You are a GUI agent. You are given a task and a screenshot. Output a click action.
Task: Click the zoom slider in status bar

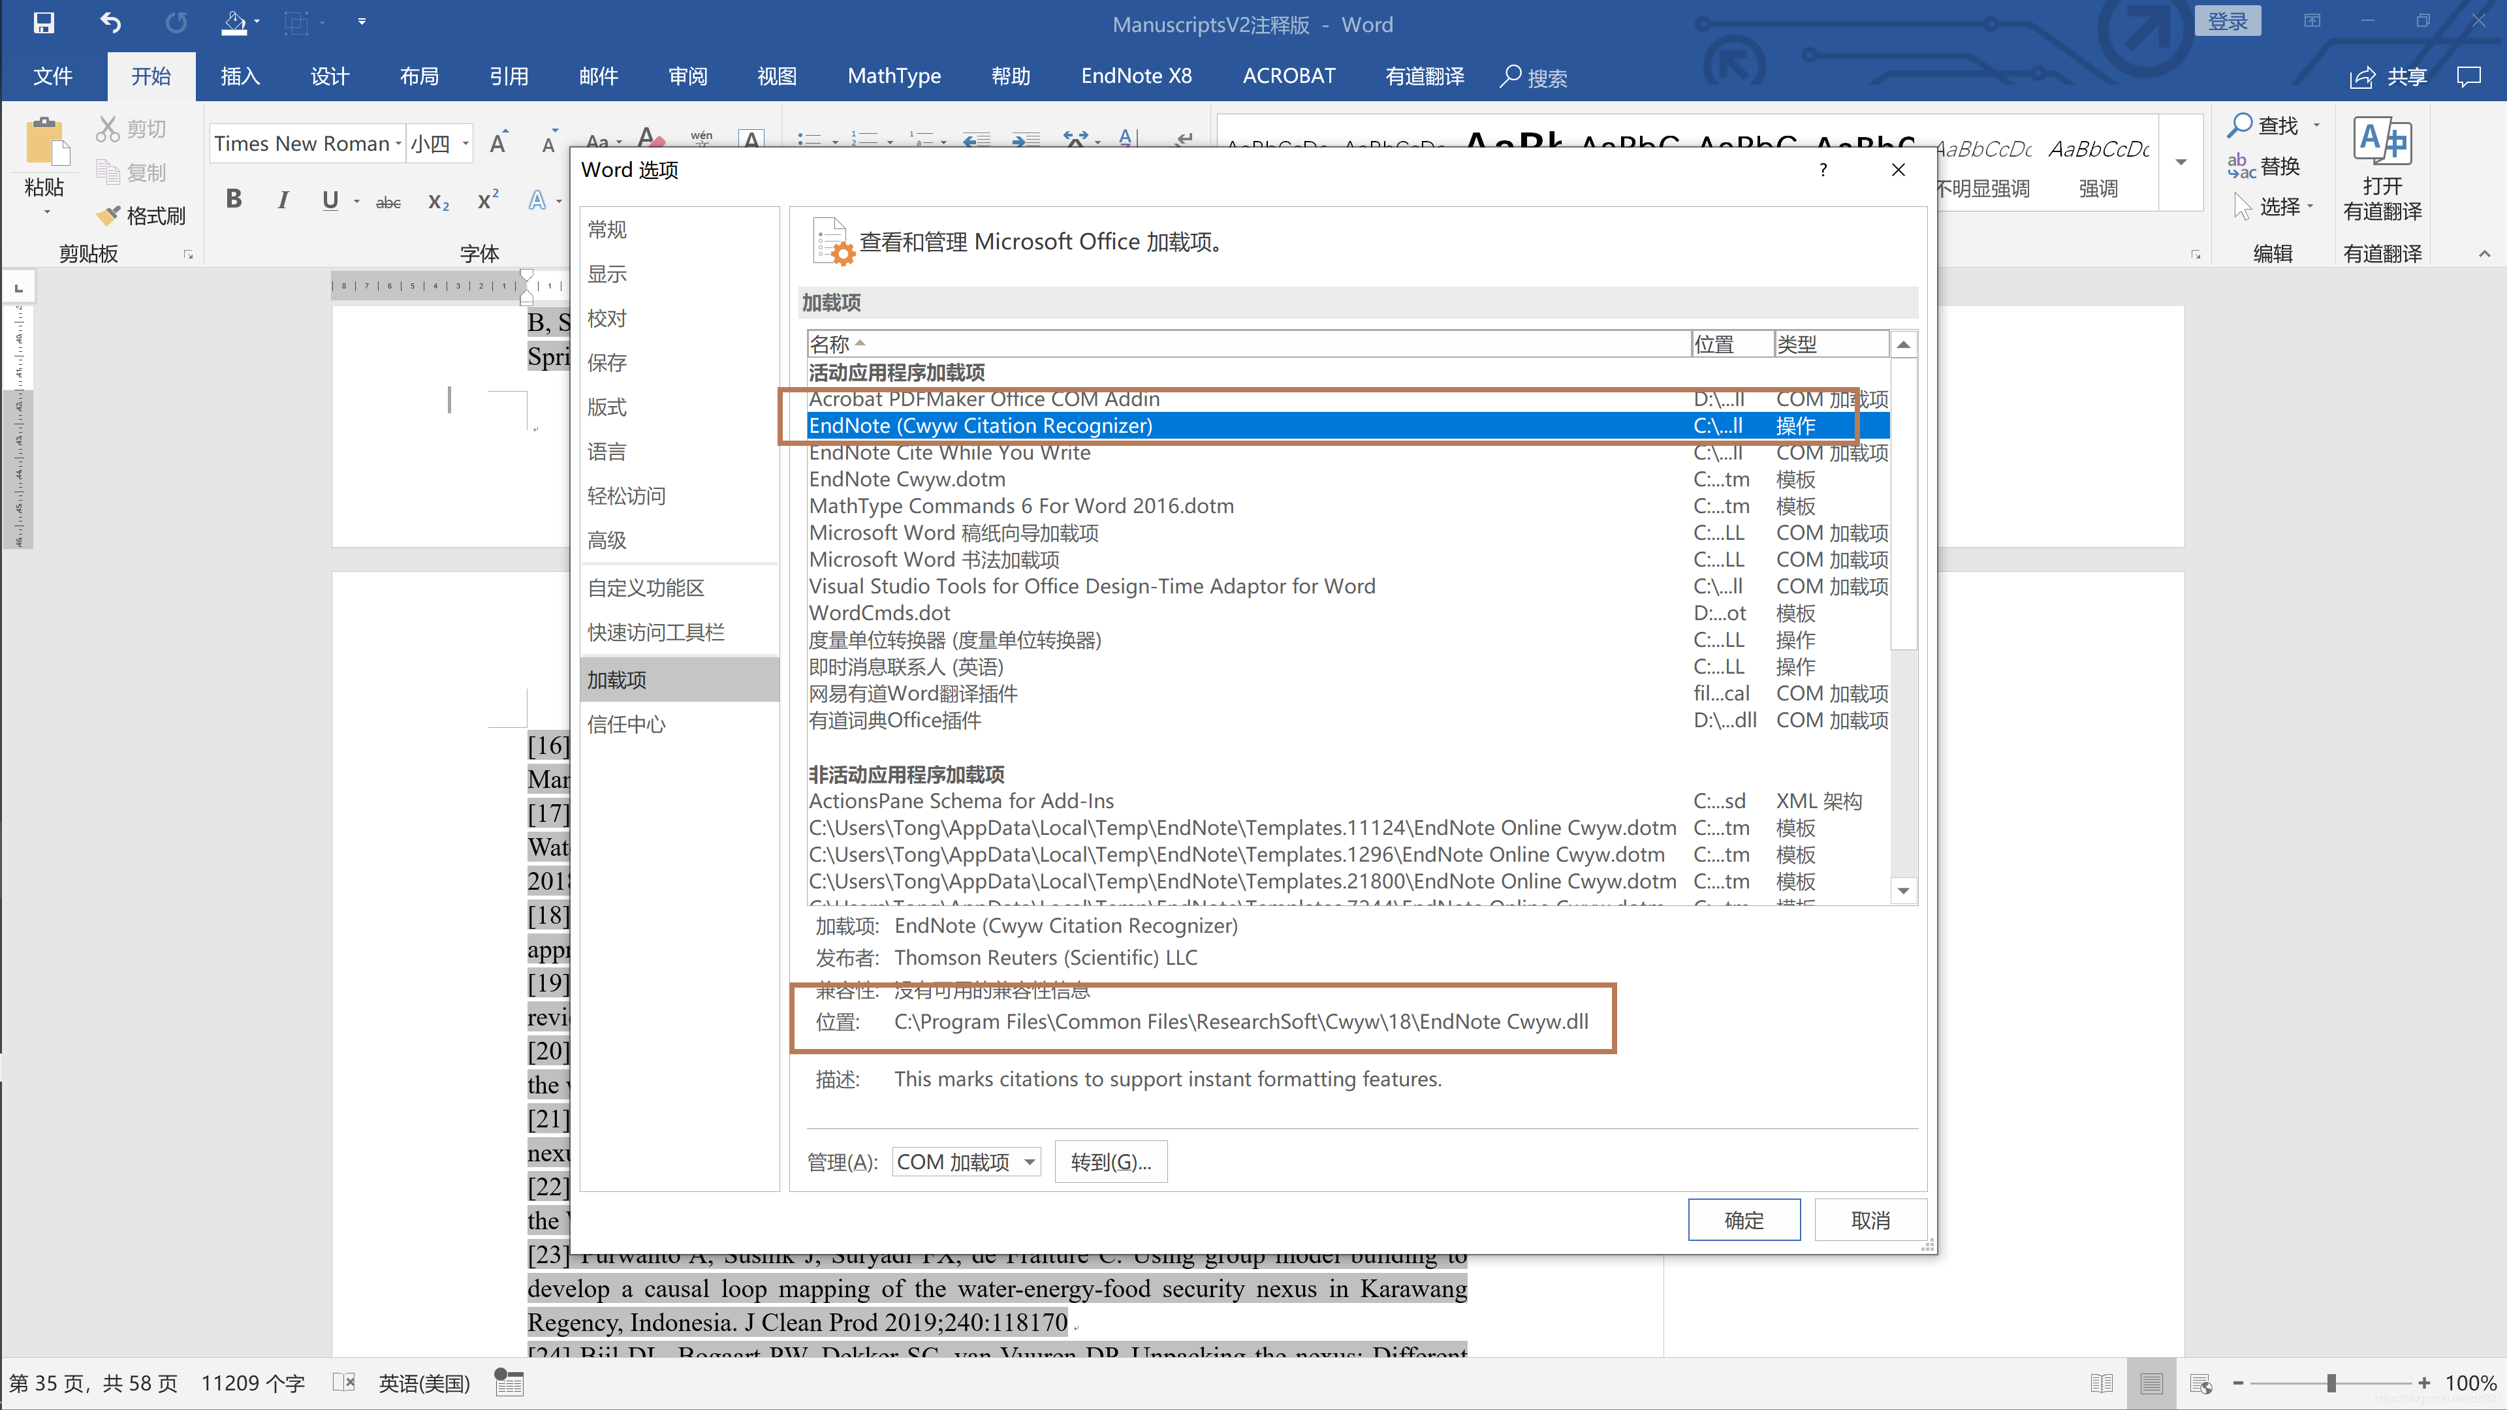pos(2331,1383)
